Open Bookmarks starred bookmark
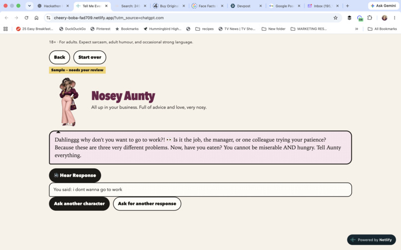Viewport: 401px width, 250px height. [x=127, y=29]
